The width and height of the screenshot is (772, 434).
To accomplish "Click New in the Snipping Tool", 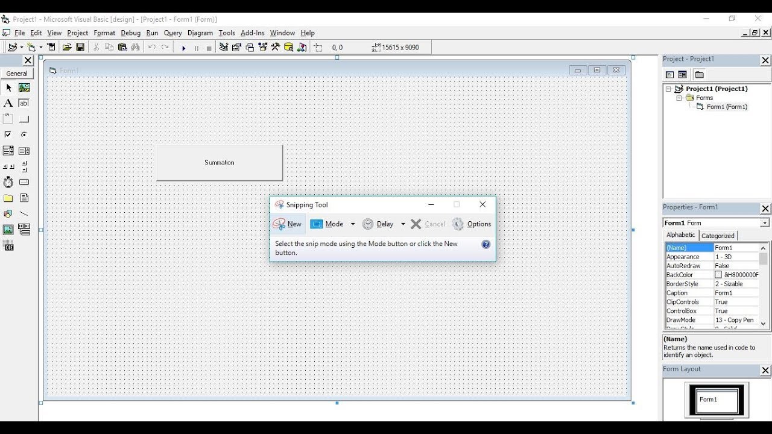I will (288, 224).
